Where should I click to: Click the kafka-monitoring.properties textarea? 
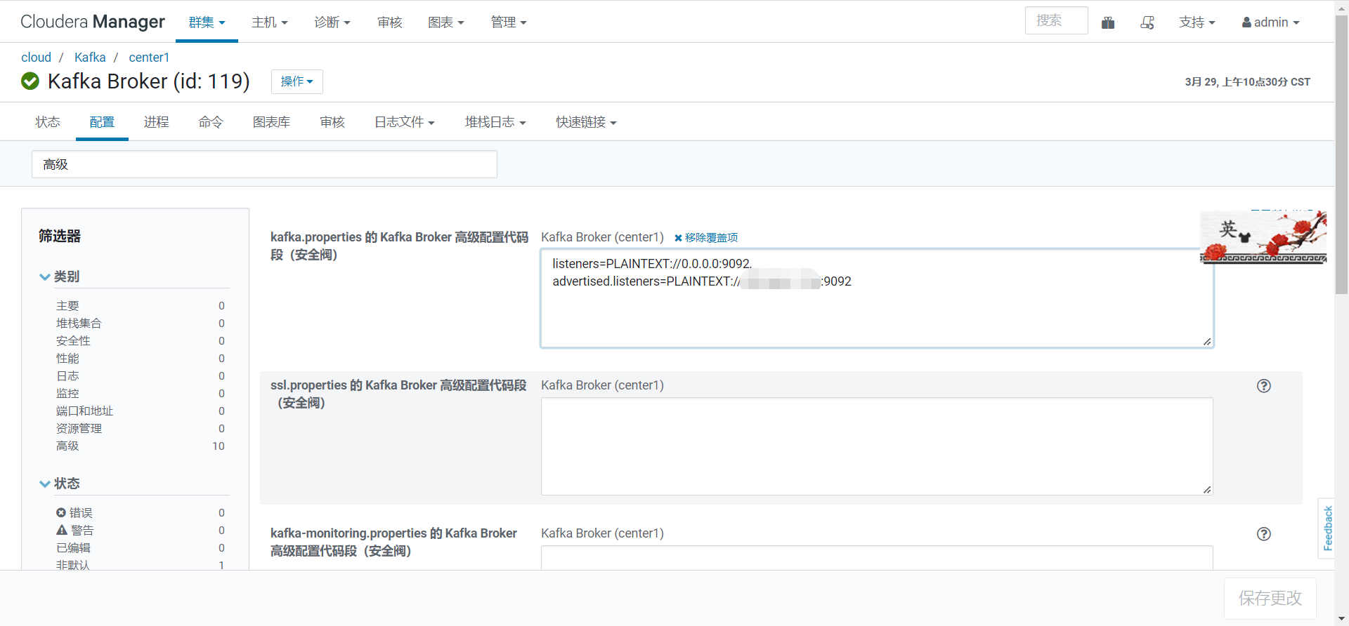coord(877,558)
